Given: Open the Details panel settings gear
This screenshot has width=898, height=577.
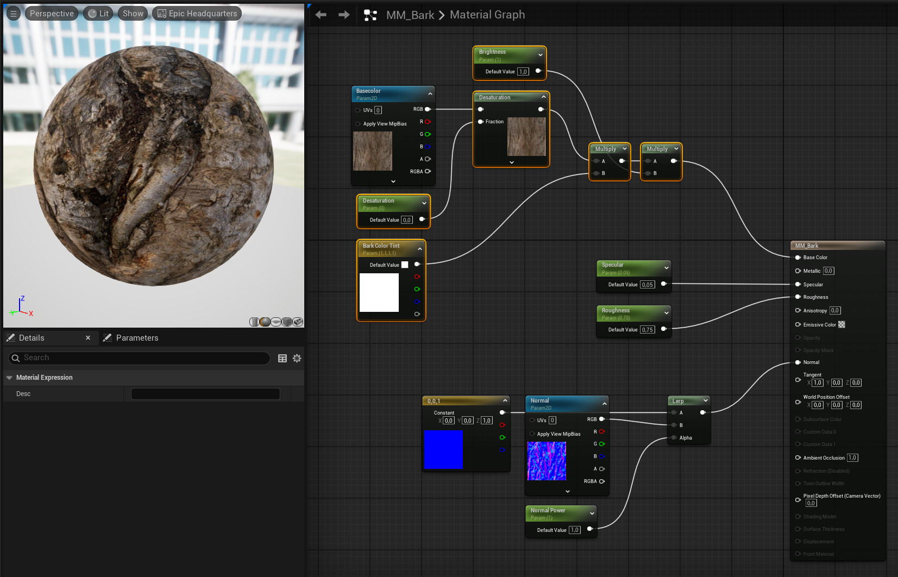Looking at the screenshot, I should 297,358.
